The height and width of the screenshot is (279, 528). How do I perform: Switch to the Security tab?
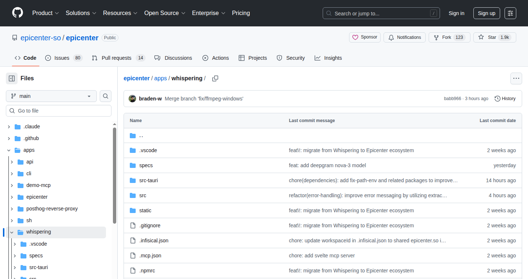click(291, 58)
